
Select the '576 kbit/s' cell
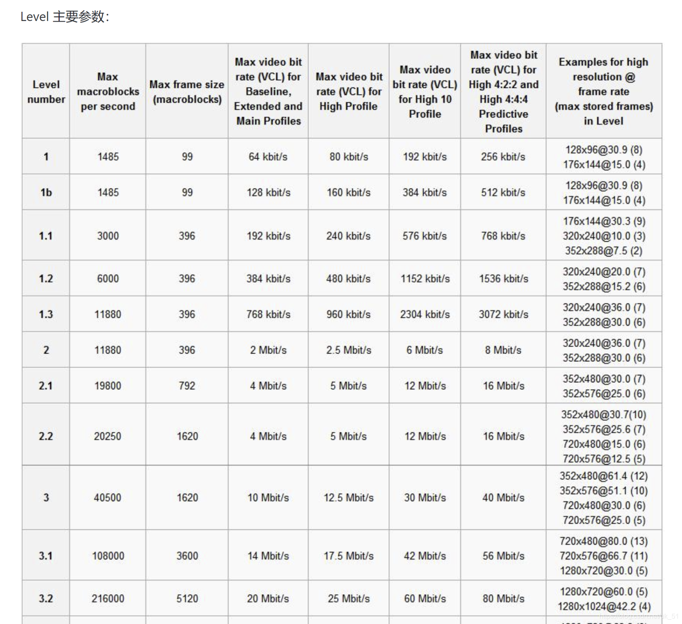click(425, 236)
